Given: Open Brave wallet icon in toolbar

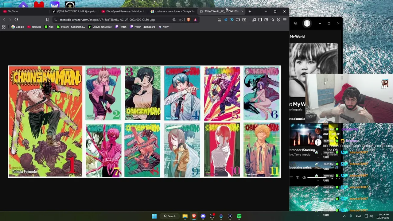Looking at the screenshot, I should point(266,20).
